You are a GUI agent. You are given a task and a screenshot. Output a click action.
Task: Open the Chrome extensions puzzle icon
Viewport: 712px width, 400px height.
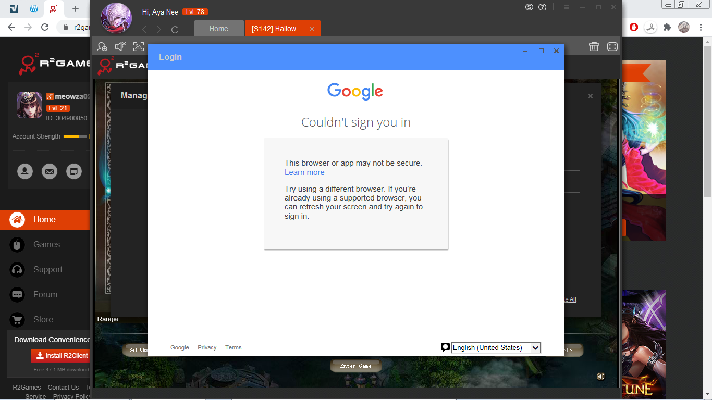point(667,27)
